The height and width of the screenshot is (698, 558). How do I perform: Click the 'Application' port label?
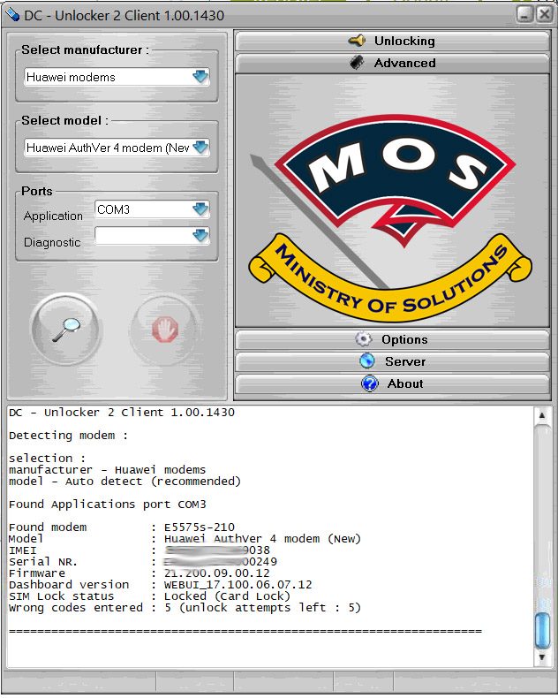pyautogui.click(x=53, y=216)
